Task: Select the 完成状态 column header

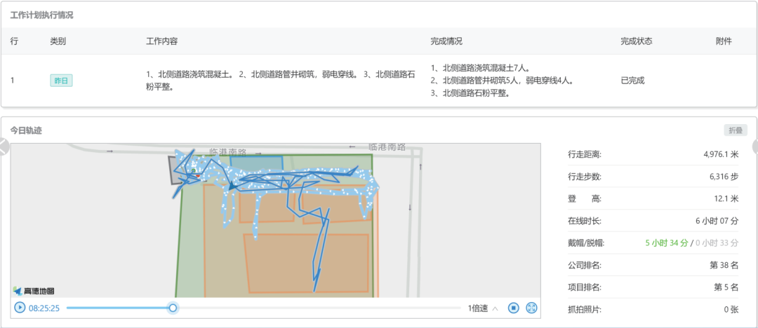Action: click(636, 41)
